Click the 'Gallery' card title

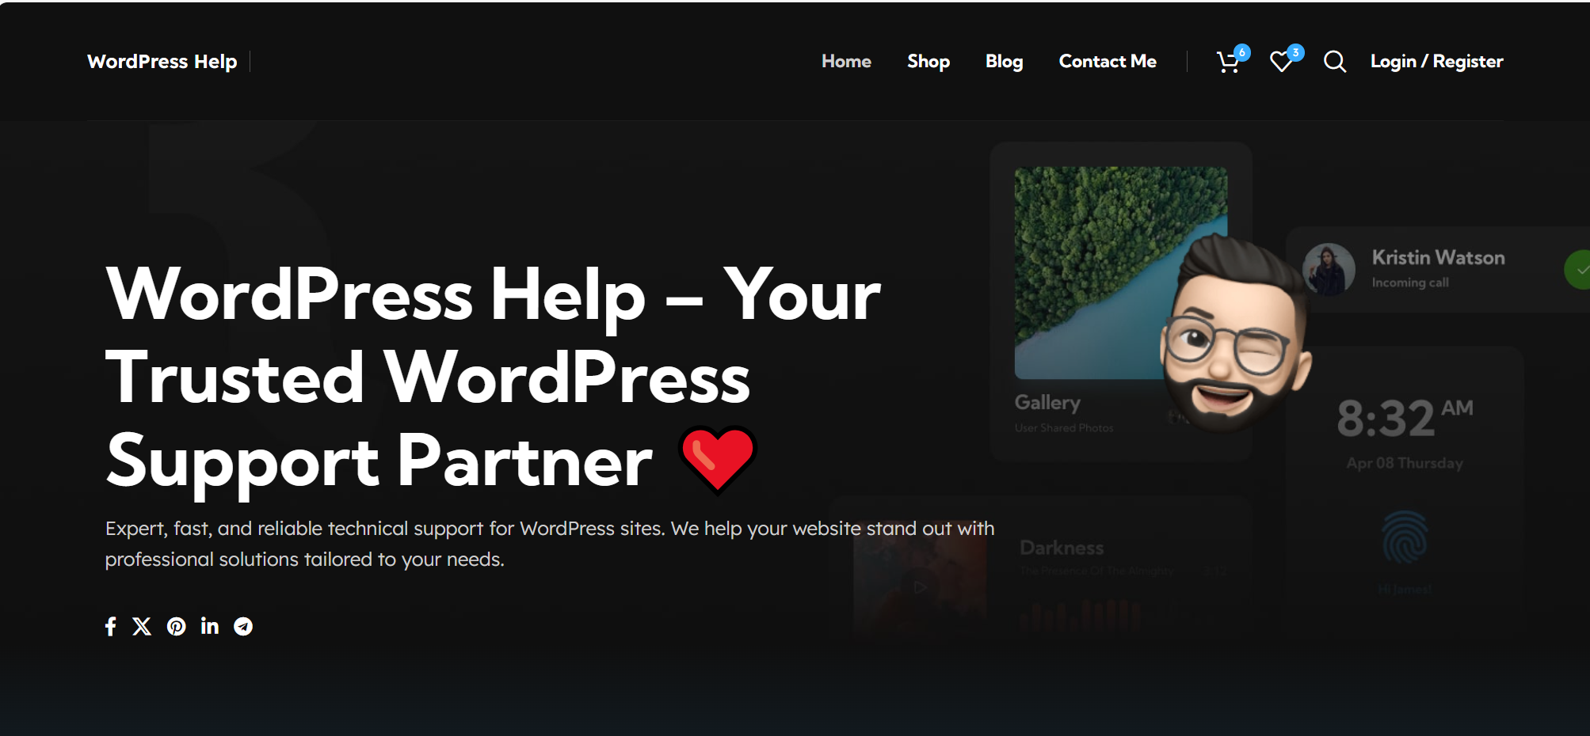point(1047,403)
